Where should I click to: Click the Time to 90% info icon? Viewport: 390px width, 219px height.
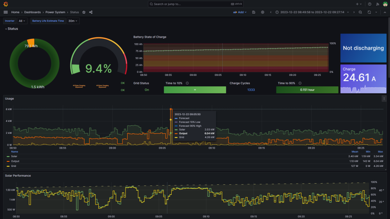tap(300, 83)
